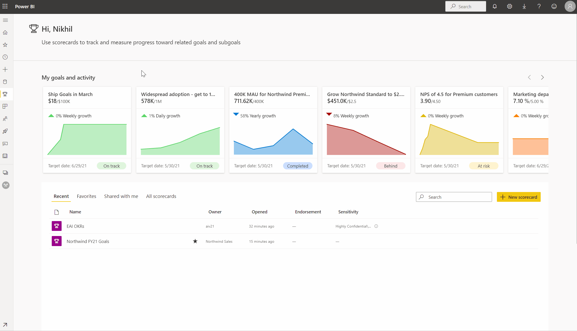Open Datasets cylinder icon in sidebar
The height and width of the screenshot is (331, 577).
coord(5,82)
